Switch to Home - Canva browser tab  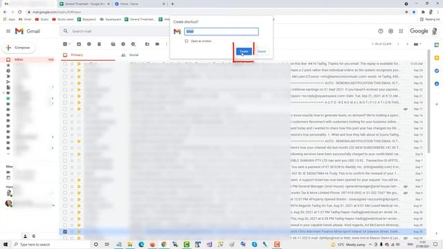[x=140, y=4]
